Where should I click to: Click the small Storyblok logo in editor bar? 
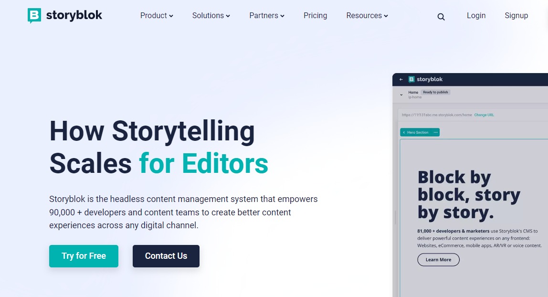click(x=411, y=79)
